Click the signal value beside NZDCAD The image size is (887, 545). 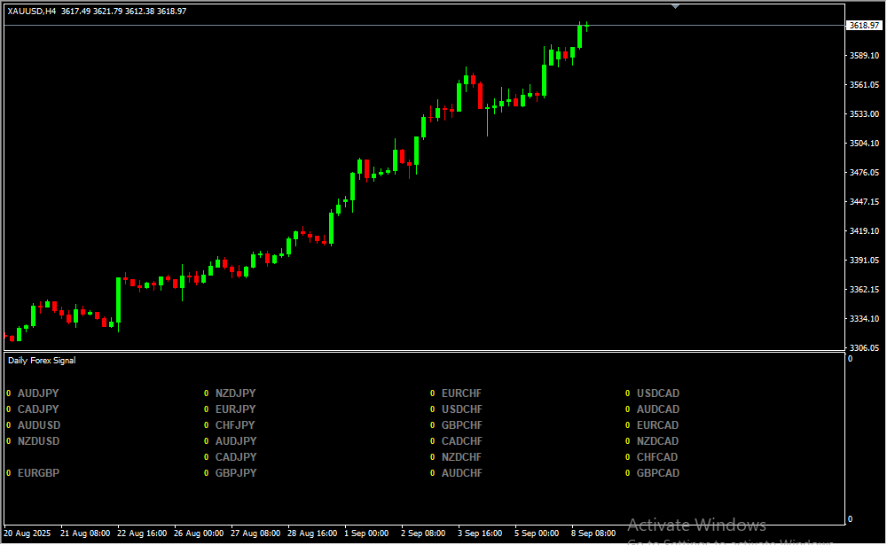coord(629,441)
